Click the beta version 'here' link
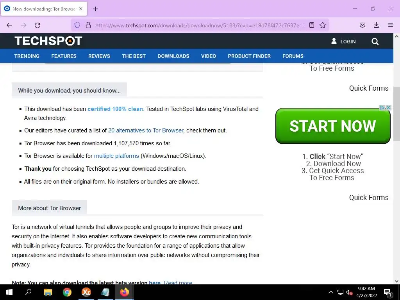Viewport: 400px width, 300px height. click(x=155, y=283)
